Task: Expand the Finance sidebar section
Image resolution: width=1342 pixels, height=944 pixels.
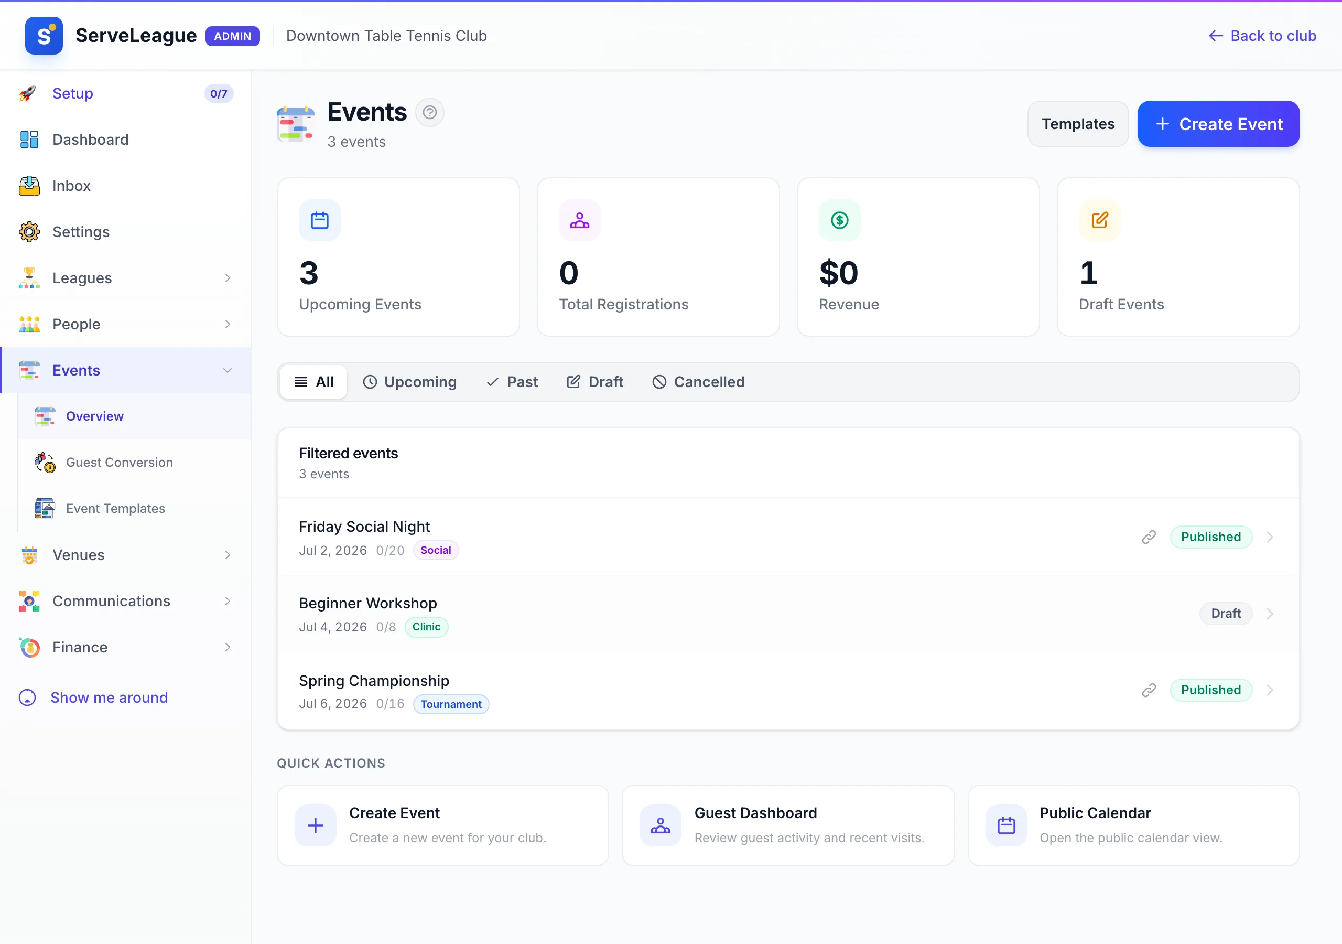Action: (228, 648)
